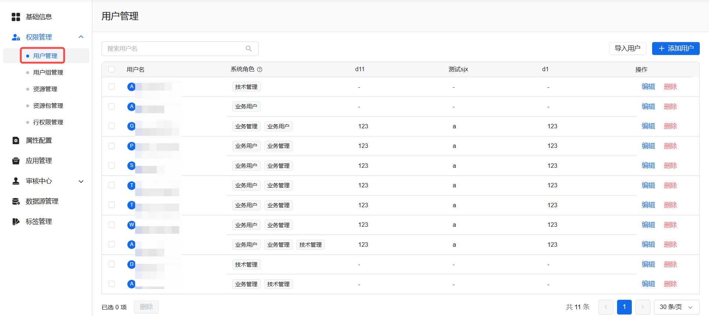709x316 pixels.
Task: Click the 应用管理 sidebar icon
Action: [16, 161]
